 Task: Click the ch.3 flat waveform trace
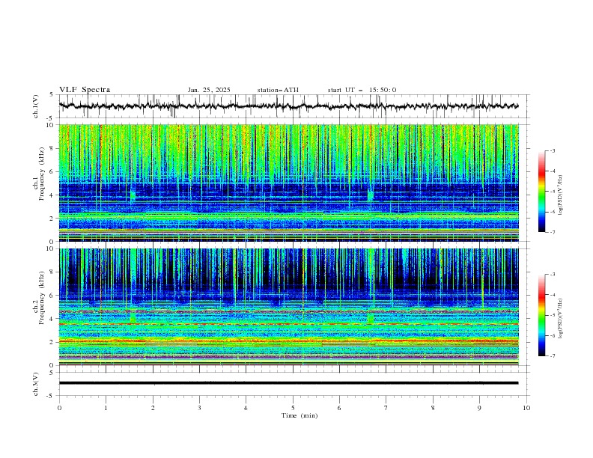pyautogui.click(x=289, y=383)
